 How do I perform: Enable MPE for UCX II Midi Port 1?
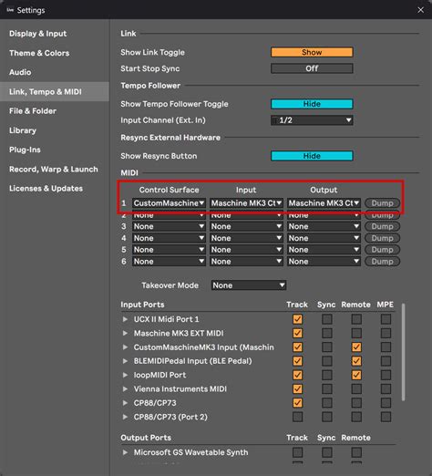coord(386,319)
